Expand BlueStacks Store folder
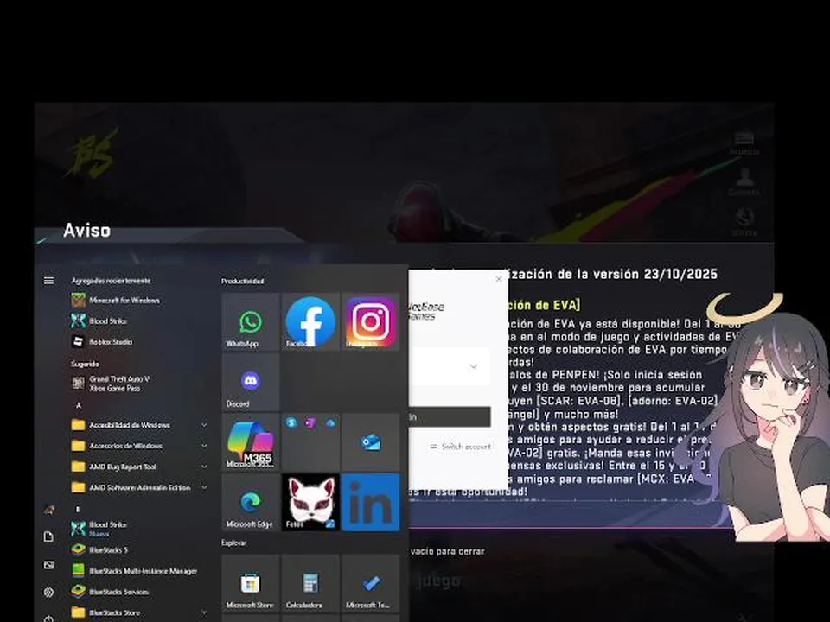This screenshot has width=830, height=622. (138, 612)
